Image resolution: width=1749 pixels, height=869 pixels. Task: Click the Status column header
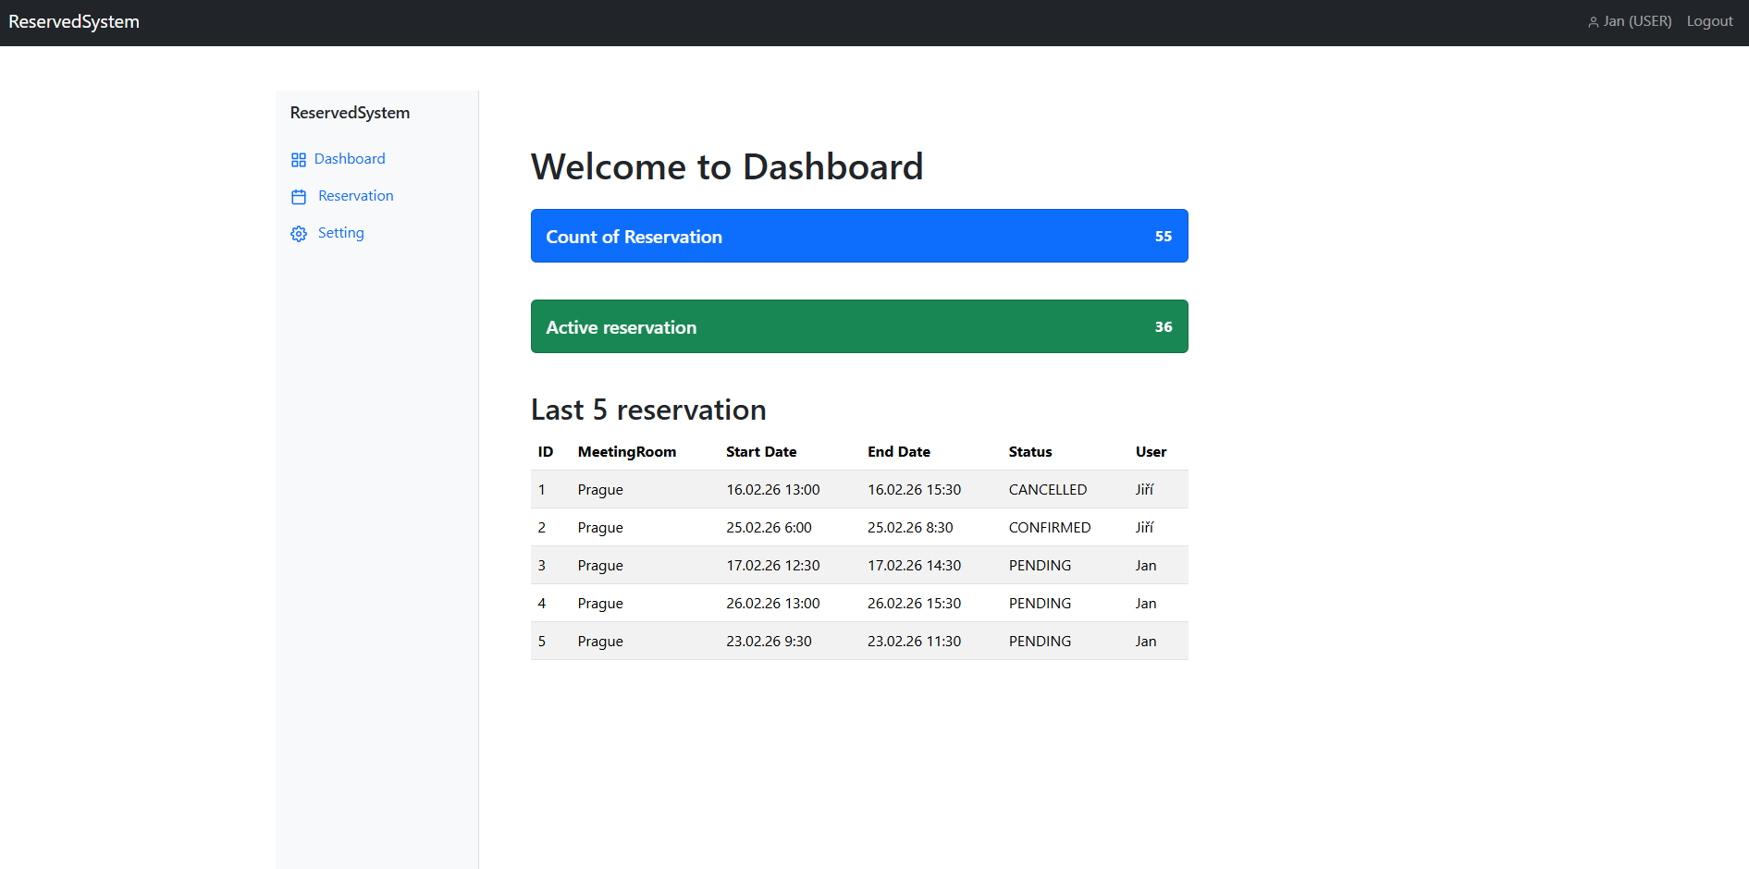coord(1029,451)
